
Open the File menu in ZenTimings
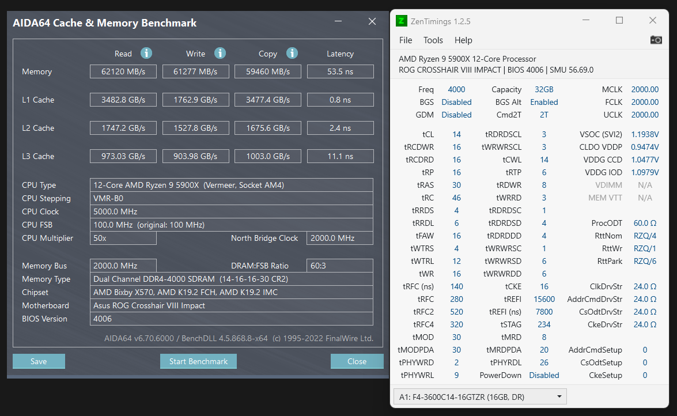click(406, 40)
